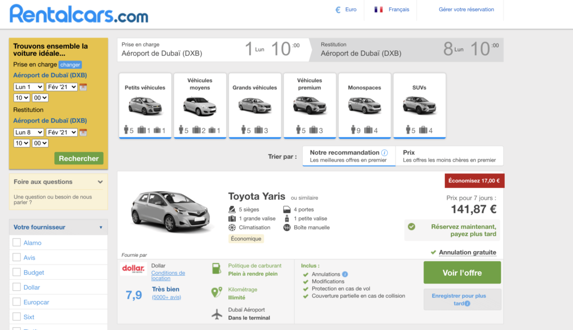
Task: Click the Prise en charge summary header
Action: click(x=214, y=50)
